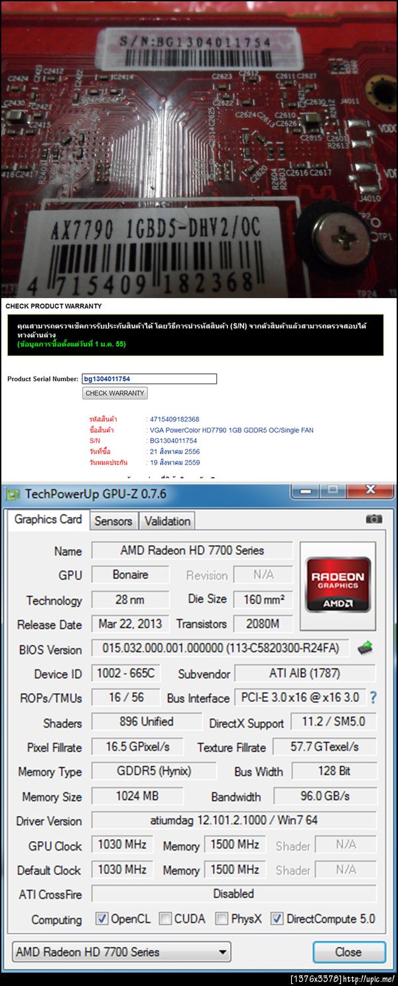Click the BIOS save chip icon
Screen dimensions: 398x986
(365, 647)
